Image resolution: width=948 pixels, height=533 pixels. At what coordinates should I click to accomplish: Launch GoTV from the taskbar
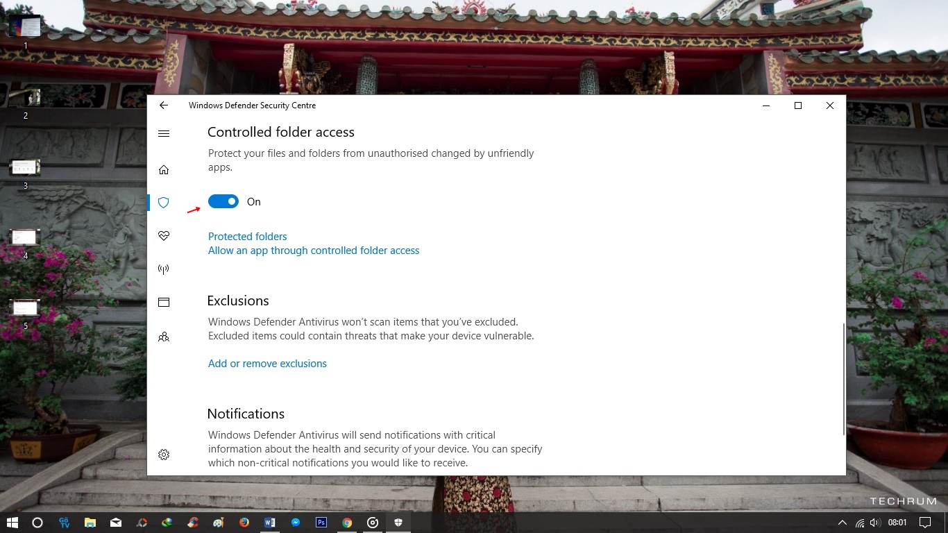pos(65,523)
